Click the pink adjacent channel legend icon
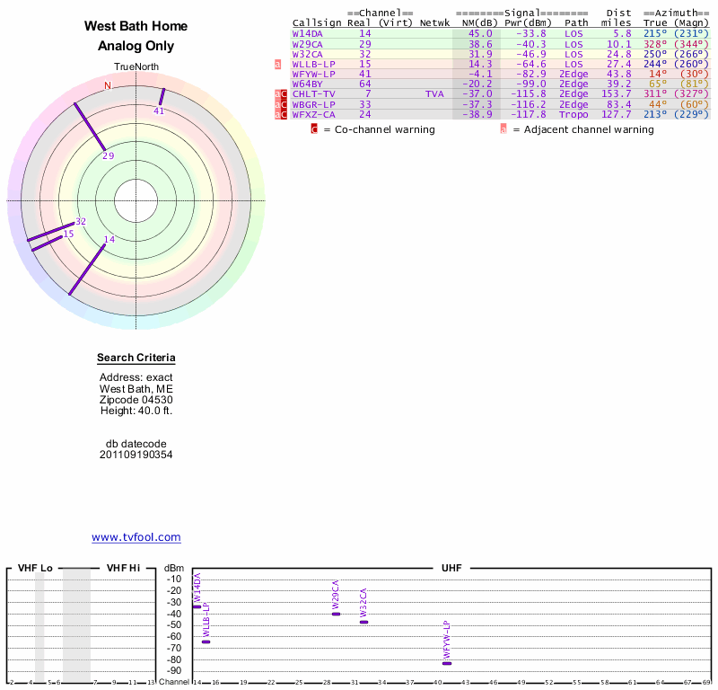The height and width of the screenshot is (690, 718). tap(503, 129)
